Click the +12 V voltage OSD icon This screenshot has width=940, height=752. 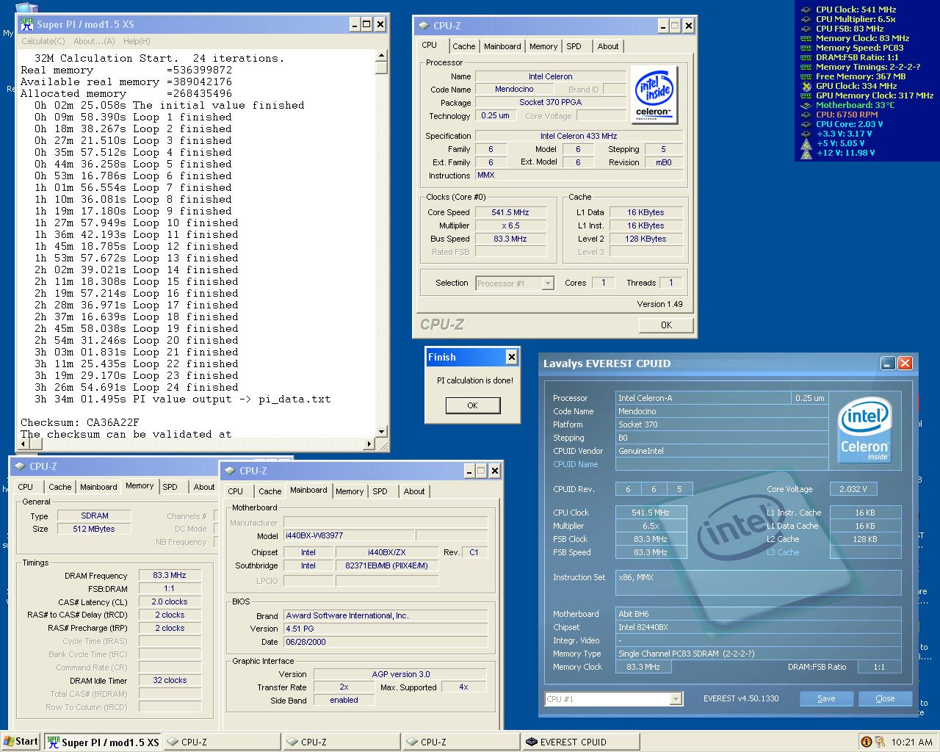pos(806,153)
